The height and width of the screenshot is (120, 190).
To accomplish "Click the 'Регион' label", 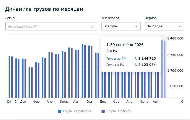I will (11, 18).
